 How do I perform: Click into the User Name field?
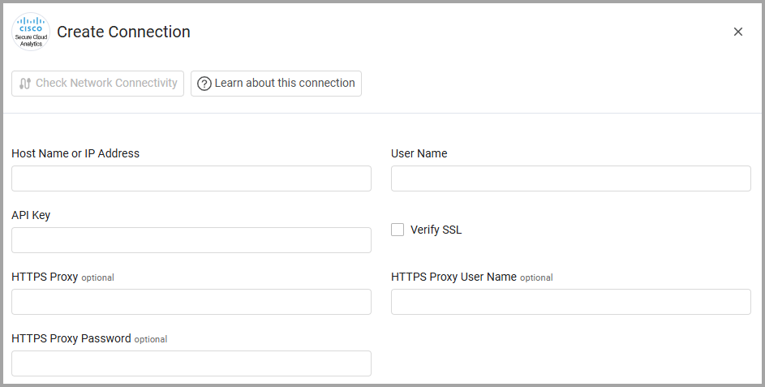coord(570,178)
